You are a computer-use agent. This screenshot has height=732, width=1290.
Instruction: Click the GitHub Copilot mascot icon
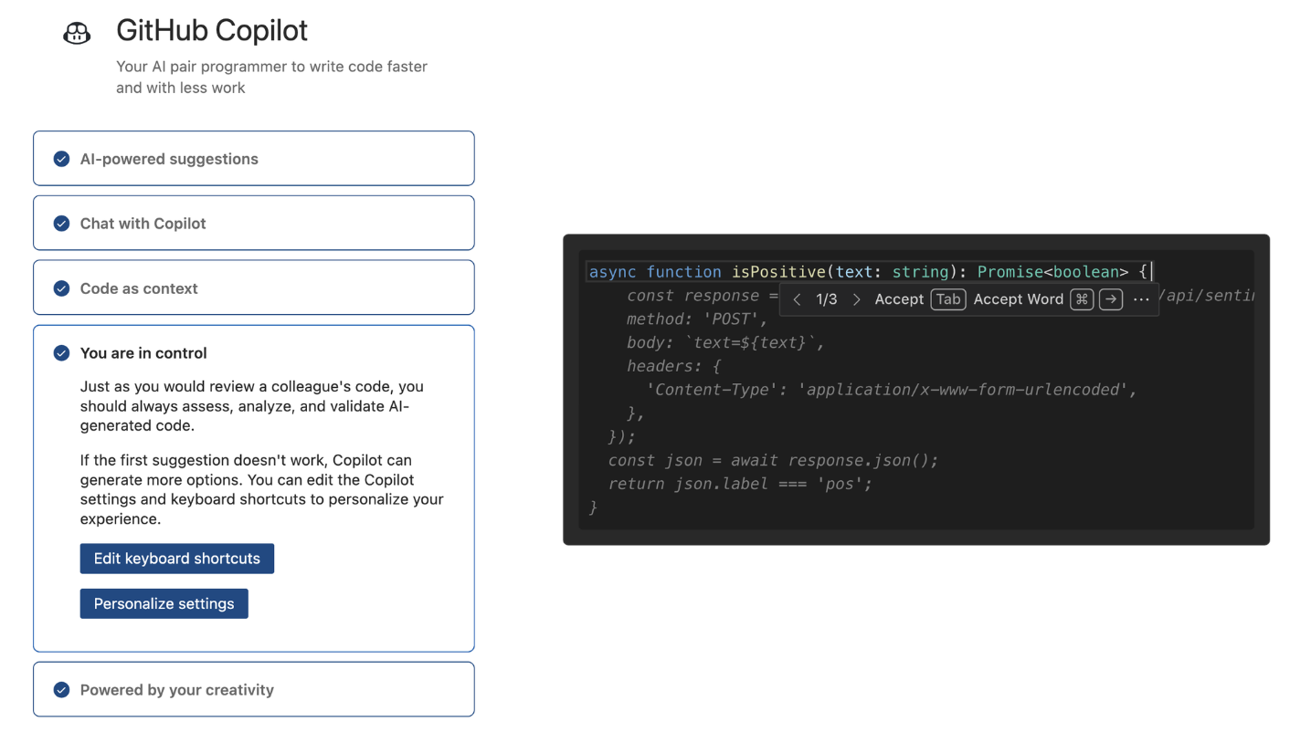[x=77, y=32]
